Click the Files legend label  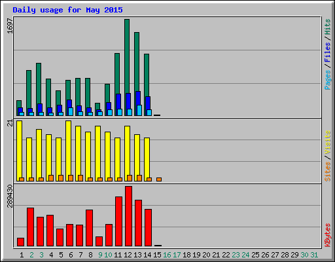pos(328,52)
